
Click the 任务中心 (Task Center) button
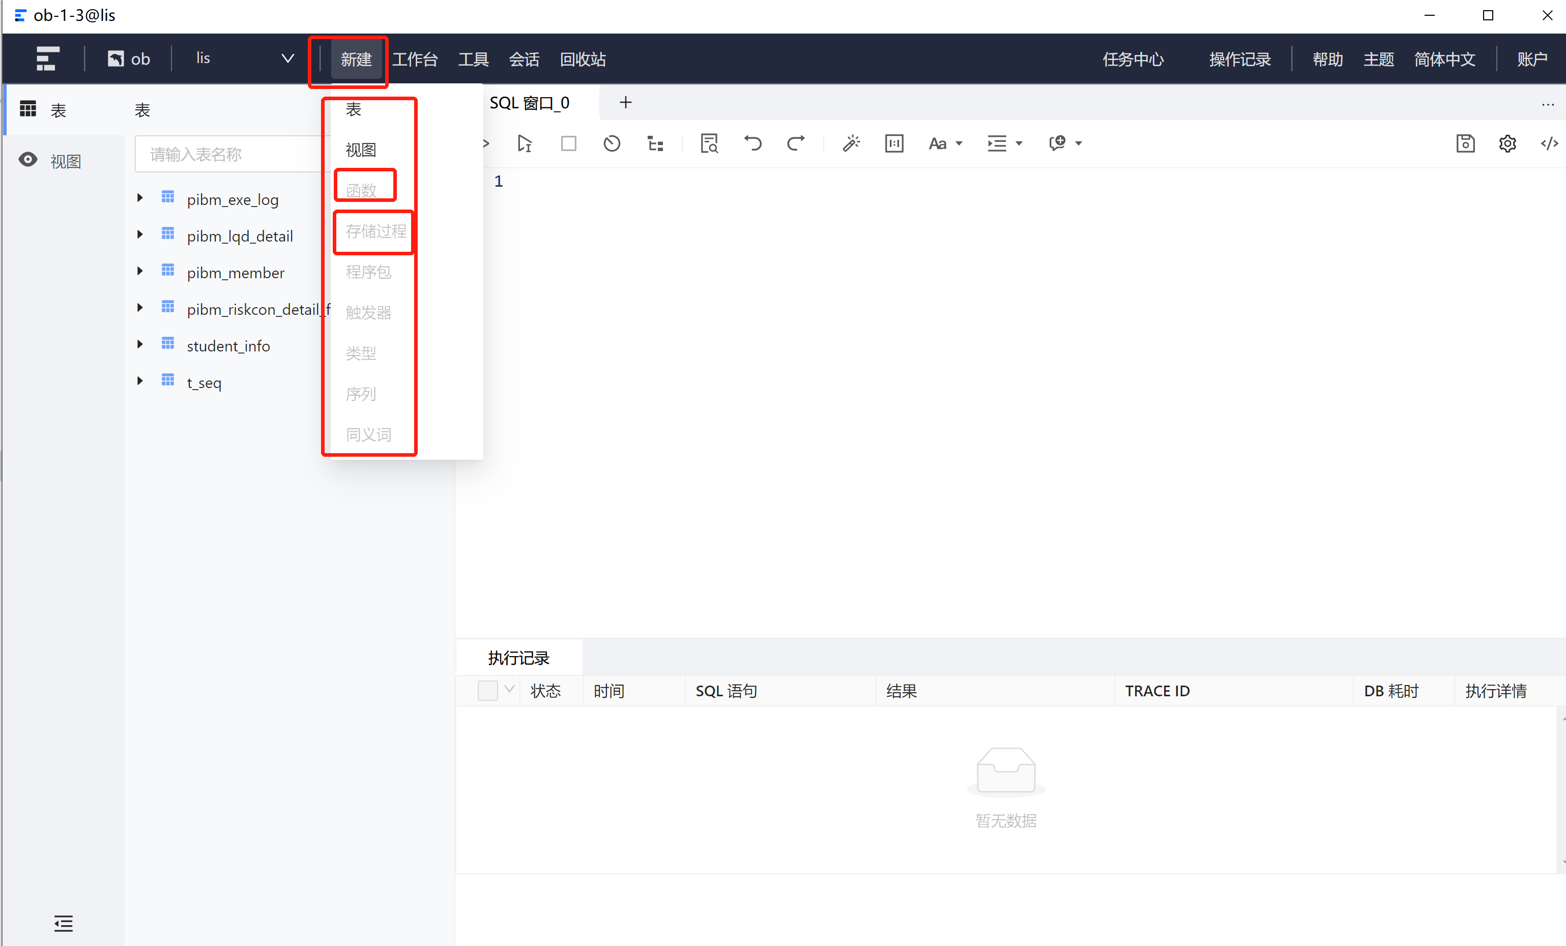click(x=1133, y=59)
